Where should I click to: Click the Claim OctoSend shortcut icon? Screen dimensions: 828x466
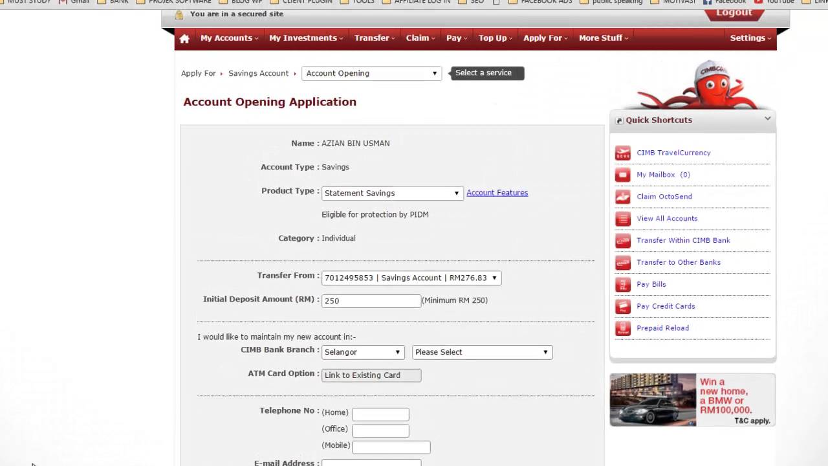[623, 197]
